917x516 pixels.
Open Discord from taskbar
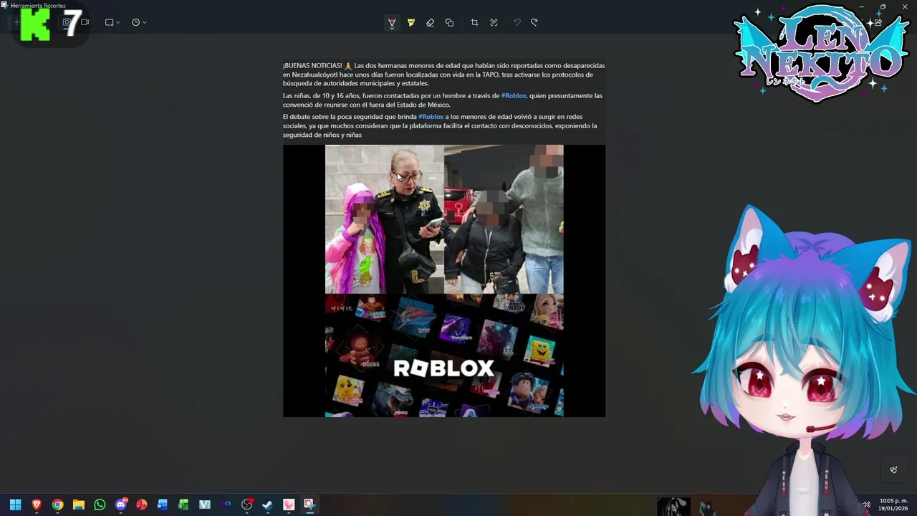(121, 505)
